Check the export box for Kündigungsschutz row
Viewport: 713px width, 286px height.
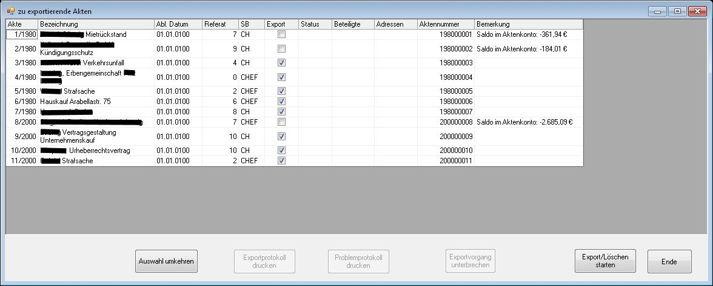(x=281, y=49)
